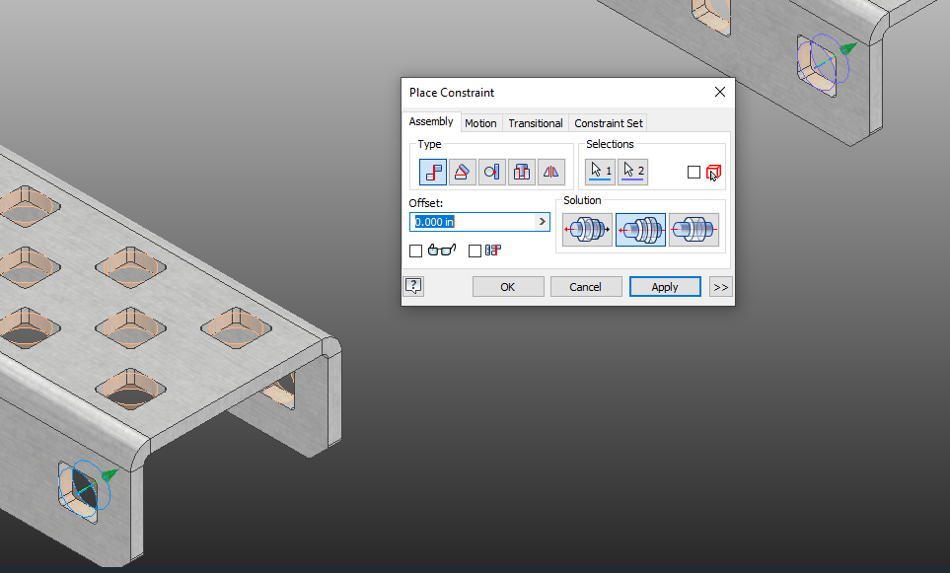Choose the Aligned solution
950x573 pixels.
click(x=640, y=230)
